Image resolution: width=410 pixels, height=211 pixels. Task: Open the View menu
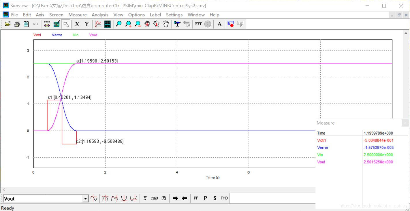(x=118, y=15)
